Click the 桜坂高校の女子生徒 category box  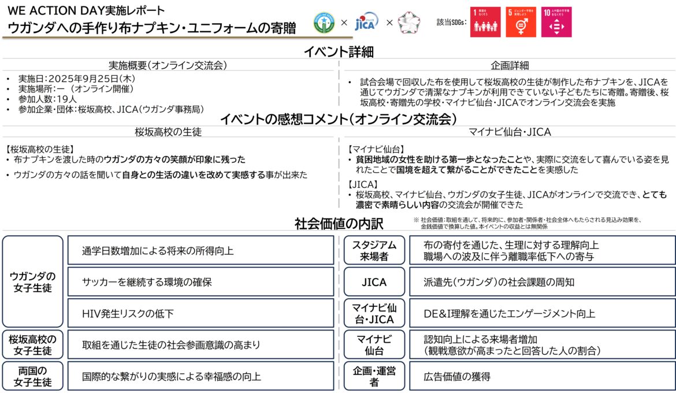pyautogui.click(x=33, y=344)
